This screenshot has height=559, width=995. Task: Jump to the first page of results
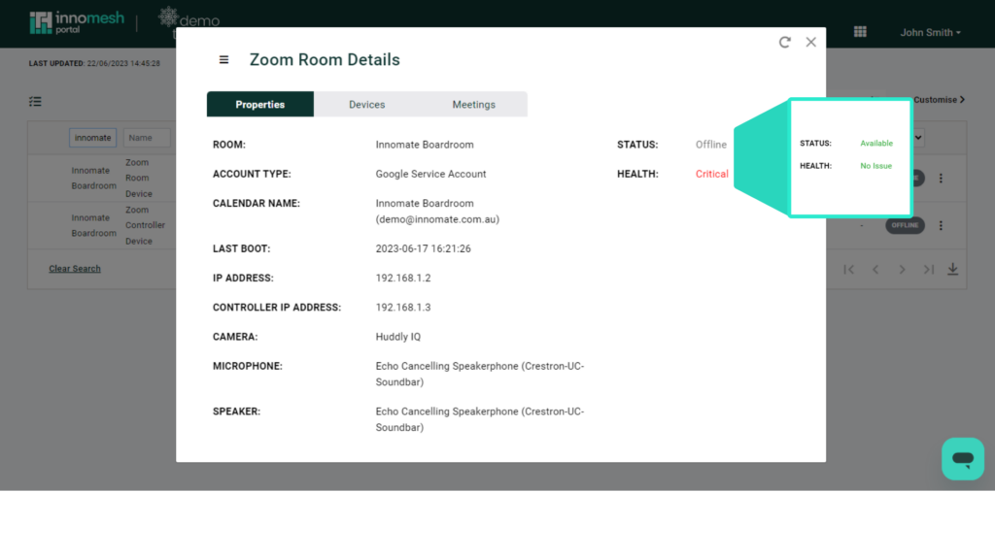[x=849, y=269]
